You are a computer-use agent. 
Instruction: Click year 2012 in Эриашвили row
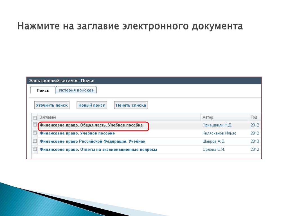pos(255,125)
